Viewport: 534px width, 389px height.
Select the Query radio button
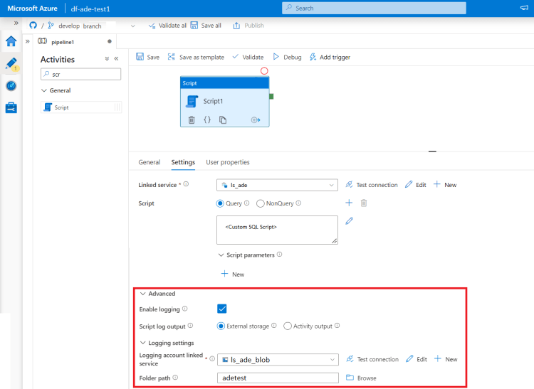(220, 203)
